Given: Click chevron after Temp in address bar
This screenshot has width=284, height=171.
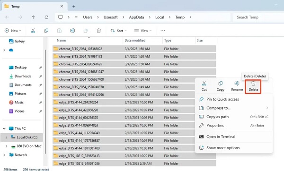Looking at the screenshot, I should coord(190,17).
